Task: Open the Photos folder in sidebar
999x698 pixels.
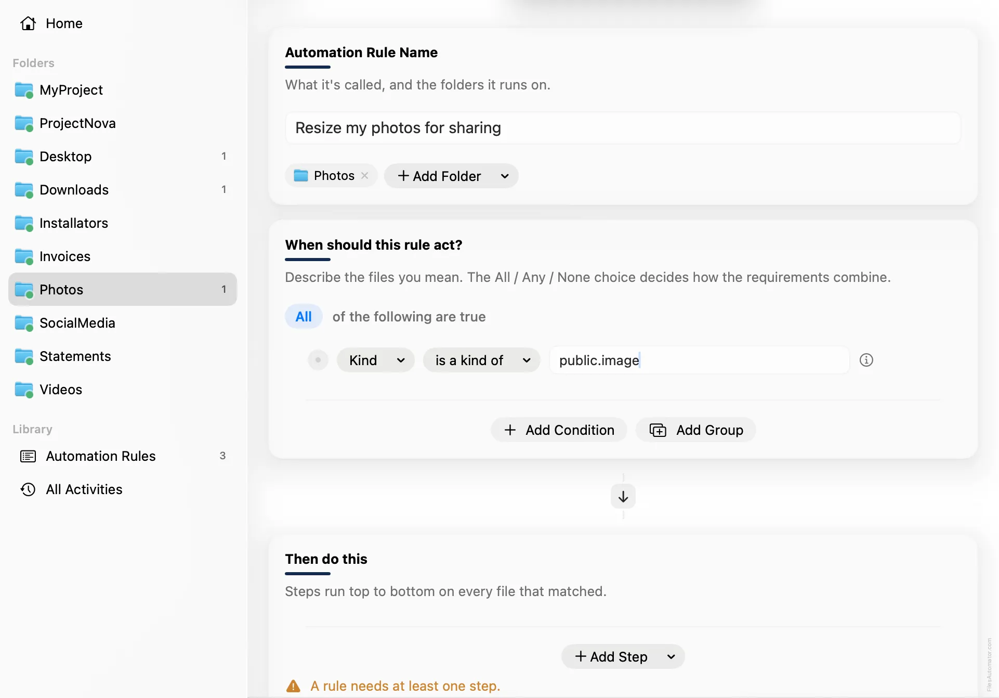Action: [123, 290]
